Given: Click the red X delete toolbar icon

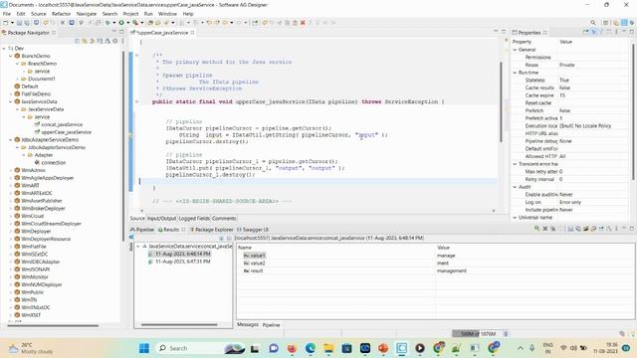Looking at the screenshot, I should pyautogui.click(x=303, y=23).
